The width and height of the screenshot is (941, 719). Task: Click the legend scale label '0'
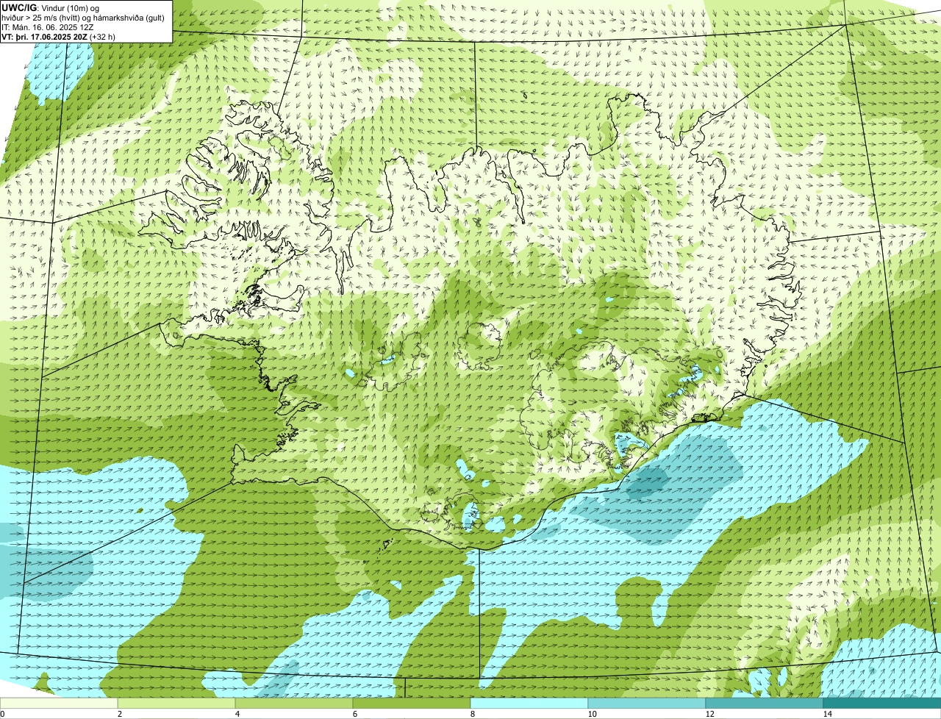click(x=2, y=714)
